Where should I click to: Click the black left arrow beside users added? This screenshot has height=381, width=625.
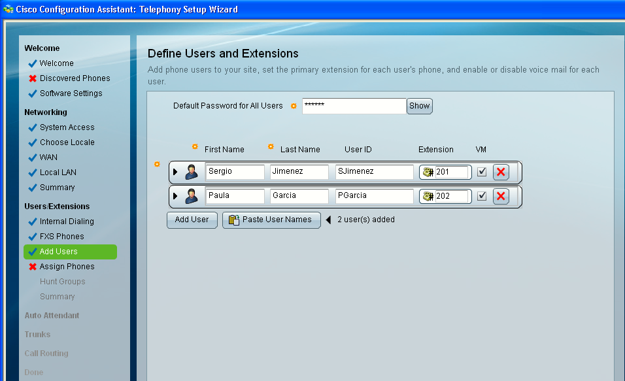[328, 220]
